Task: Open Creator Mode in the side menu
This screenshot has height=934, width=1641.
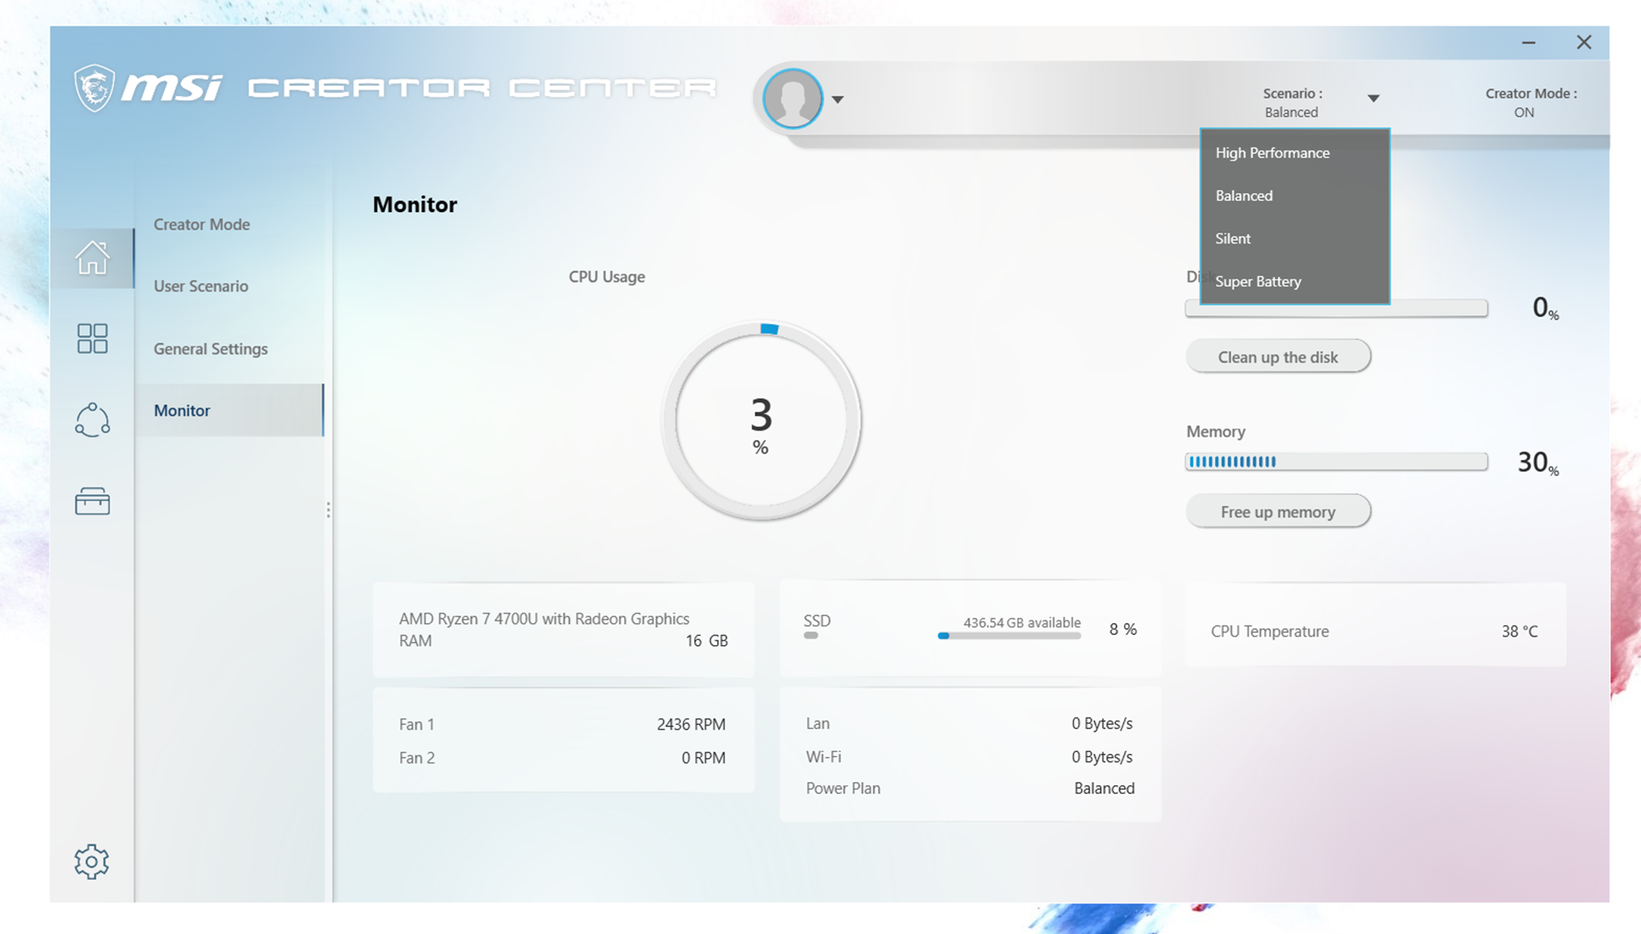Action: (x=202, y=224)
